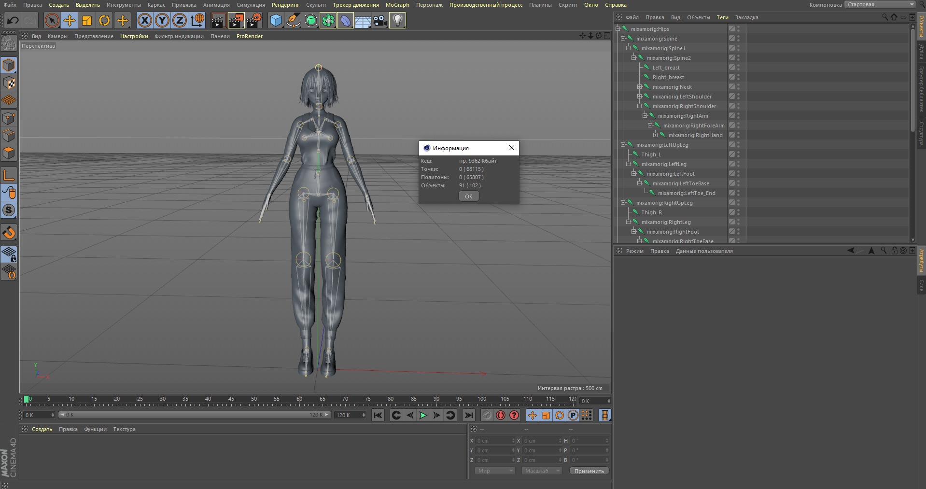The image size is (926, 489).
Task: Make editable icon in left palette
Action: (x=9, y=43)
